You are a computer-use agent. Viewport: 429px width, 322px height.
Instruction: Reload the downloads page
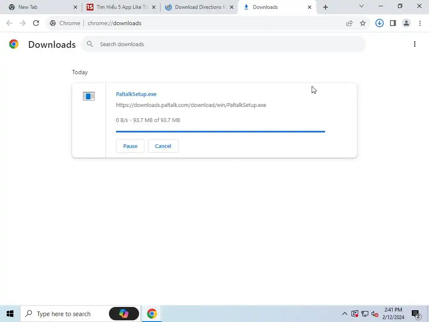36,23
